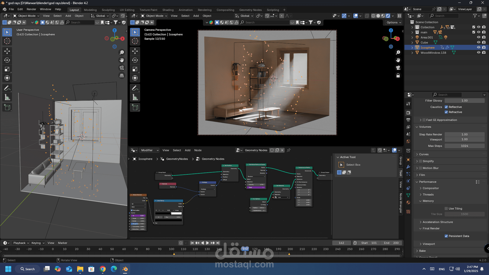Pin the Geometry Nodes node tree

click(x=289, y=150)
